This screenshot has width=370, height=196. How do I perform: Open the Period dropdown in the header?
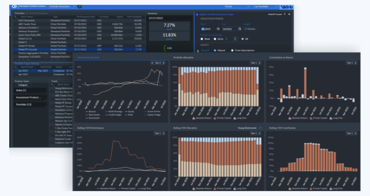[x=237, y=7]
